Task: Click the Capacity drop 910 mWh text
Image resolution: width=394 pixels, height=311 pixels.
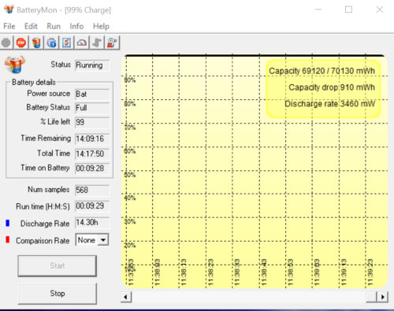Action: [332, 87]
